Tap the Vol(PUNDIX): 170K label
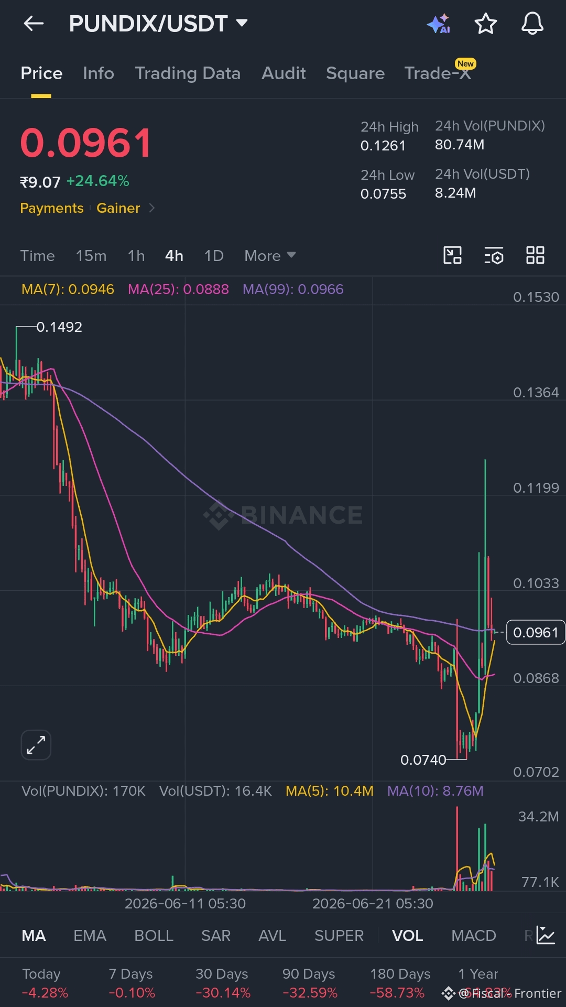Screen dimensions: 566x1007 pos(83,791)
